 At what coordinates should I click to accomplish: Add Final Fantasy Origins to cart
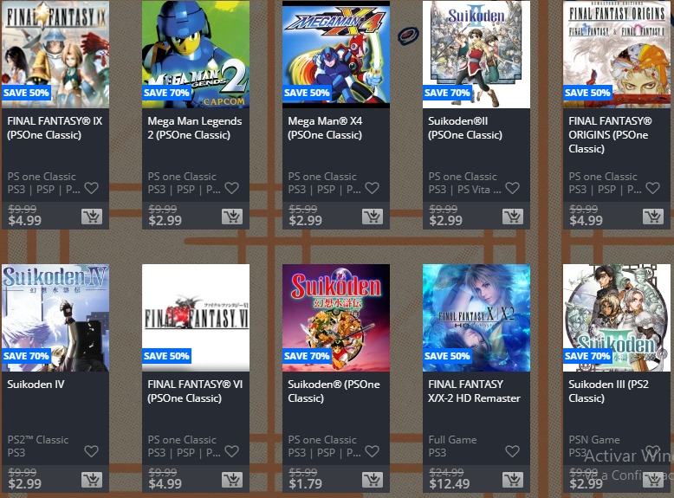pyautogui.click(x=653, y=217)
